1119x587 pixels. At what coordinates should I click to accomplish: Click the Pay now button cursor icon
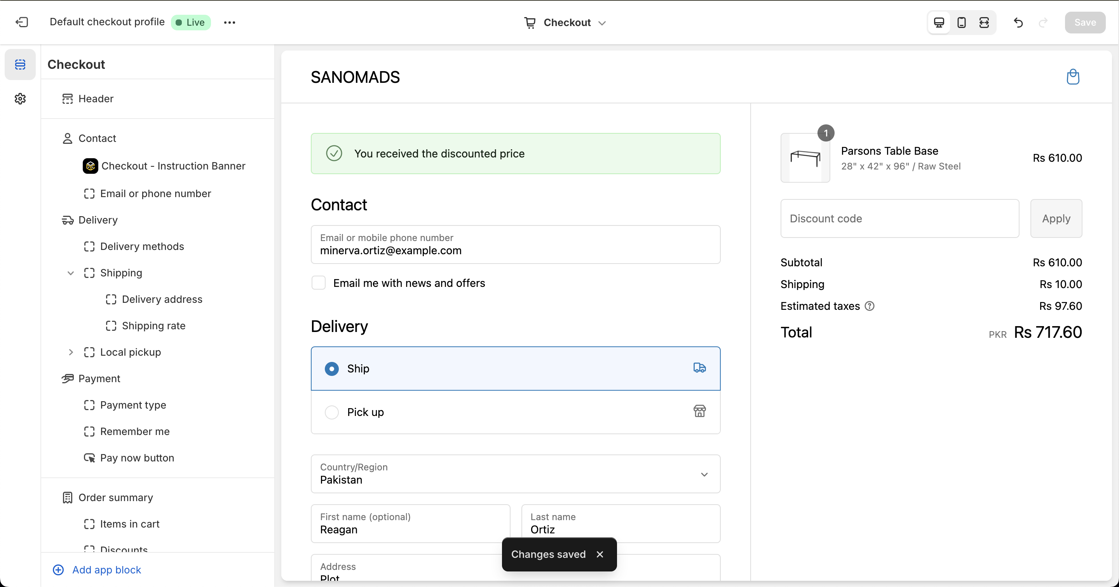(x=89, y=458)
